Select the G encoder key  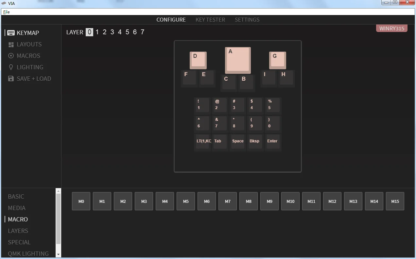click(x=278, y=60)
